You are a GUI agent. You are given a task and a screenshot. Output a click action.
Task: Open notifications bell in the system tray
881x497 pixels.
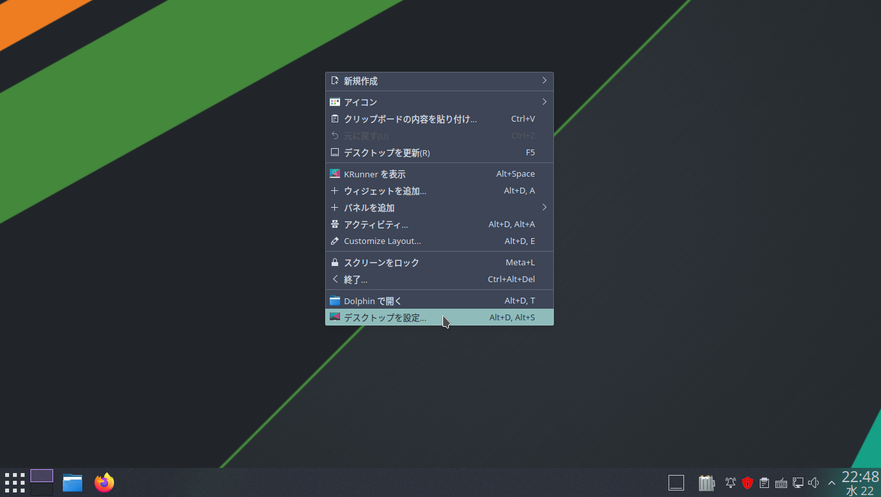731,483
